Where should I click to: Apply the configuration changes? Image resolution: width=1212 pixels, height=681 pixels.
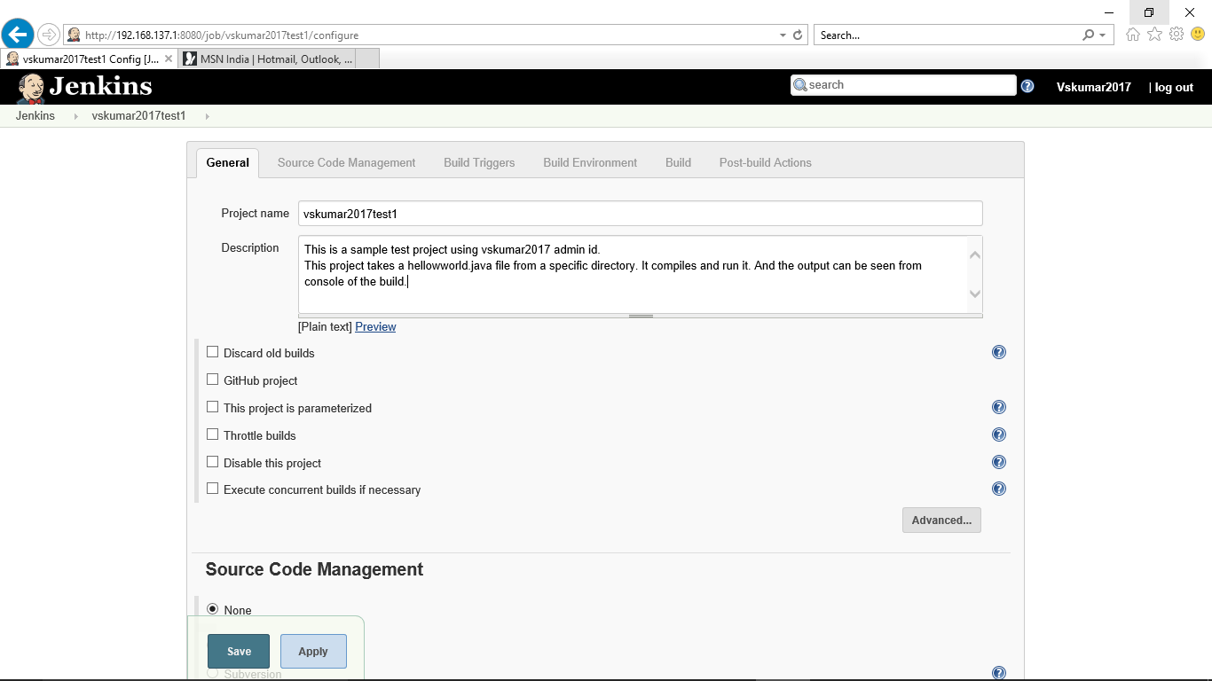pyautogui.click(x=312, y=651)
